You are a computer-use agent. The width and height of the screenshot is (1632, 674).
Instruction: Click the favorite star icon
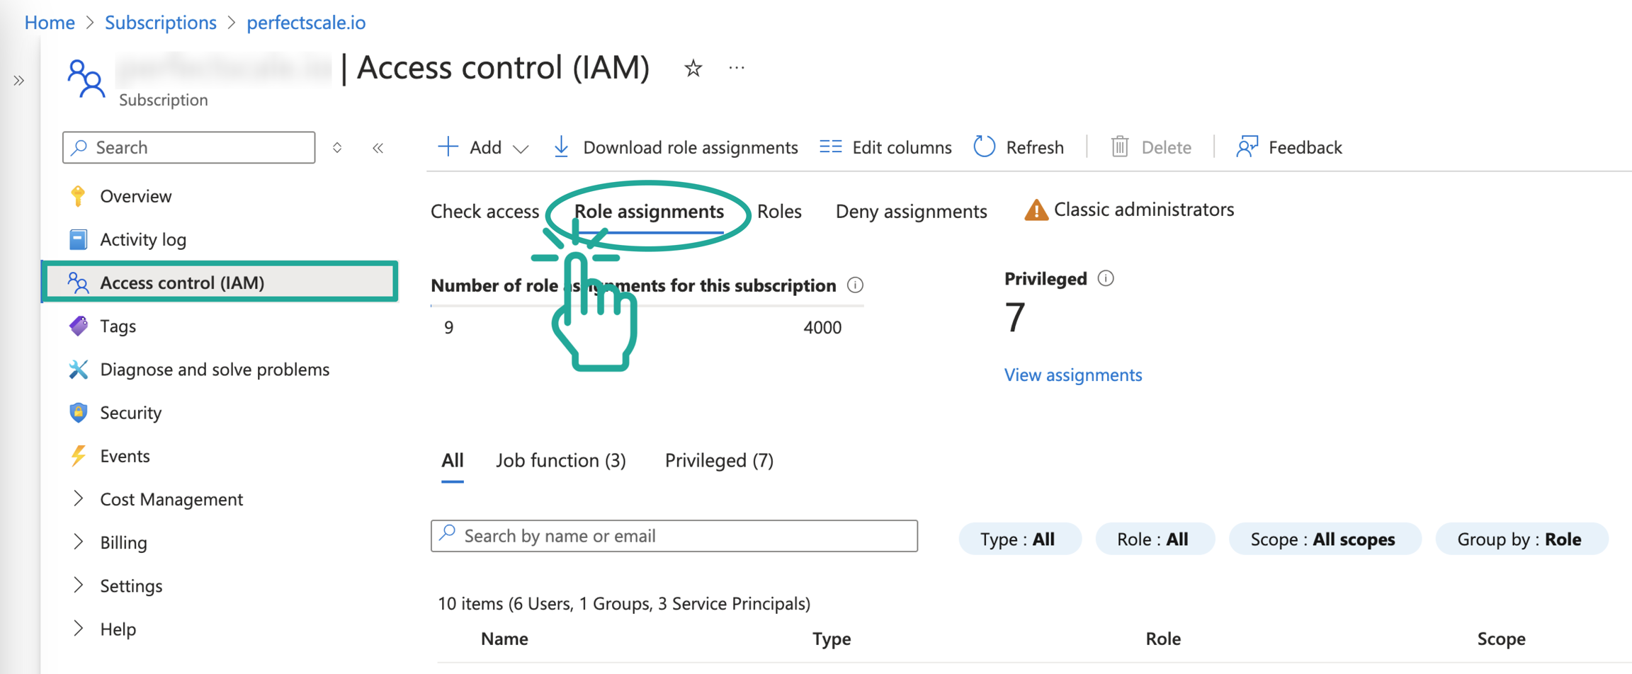click(x=693, y=69)
